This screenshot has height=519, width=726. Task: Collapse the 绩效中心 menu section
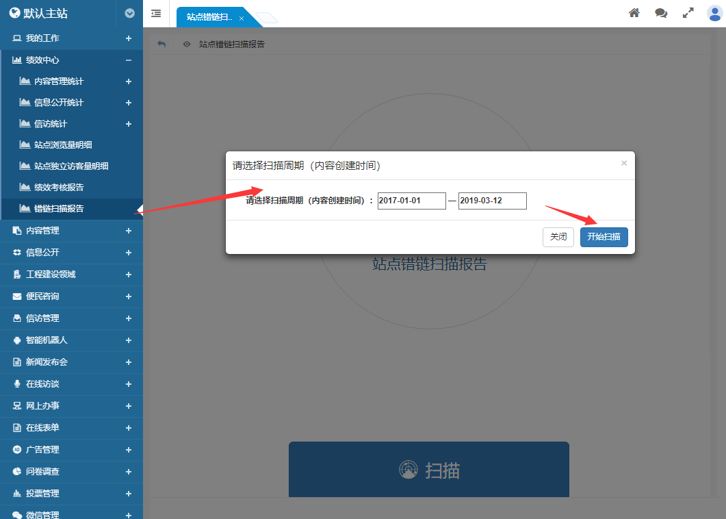pyautogui.click(x=128, y=60)
